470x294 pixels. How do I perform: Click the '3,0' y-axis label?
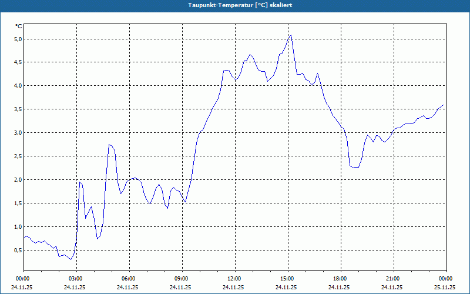18,133
